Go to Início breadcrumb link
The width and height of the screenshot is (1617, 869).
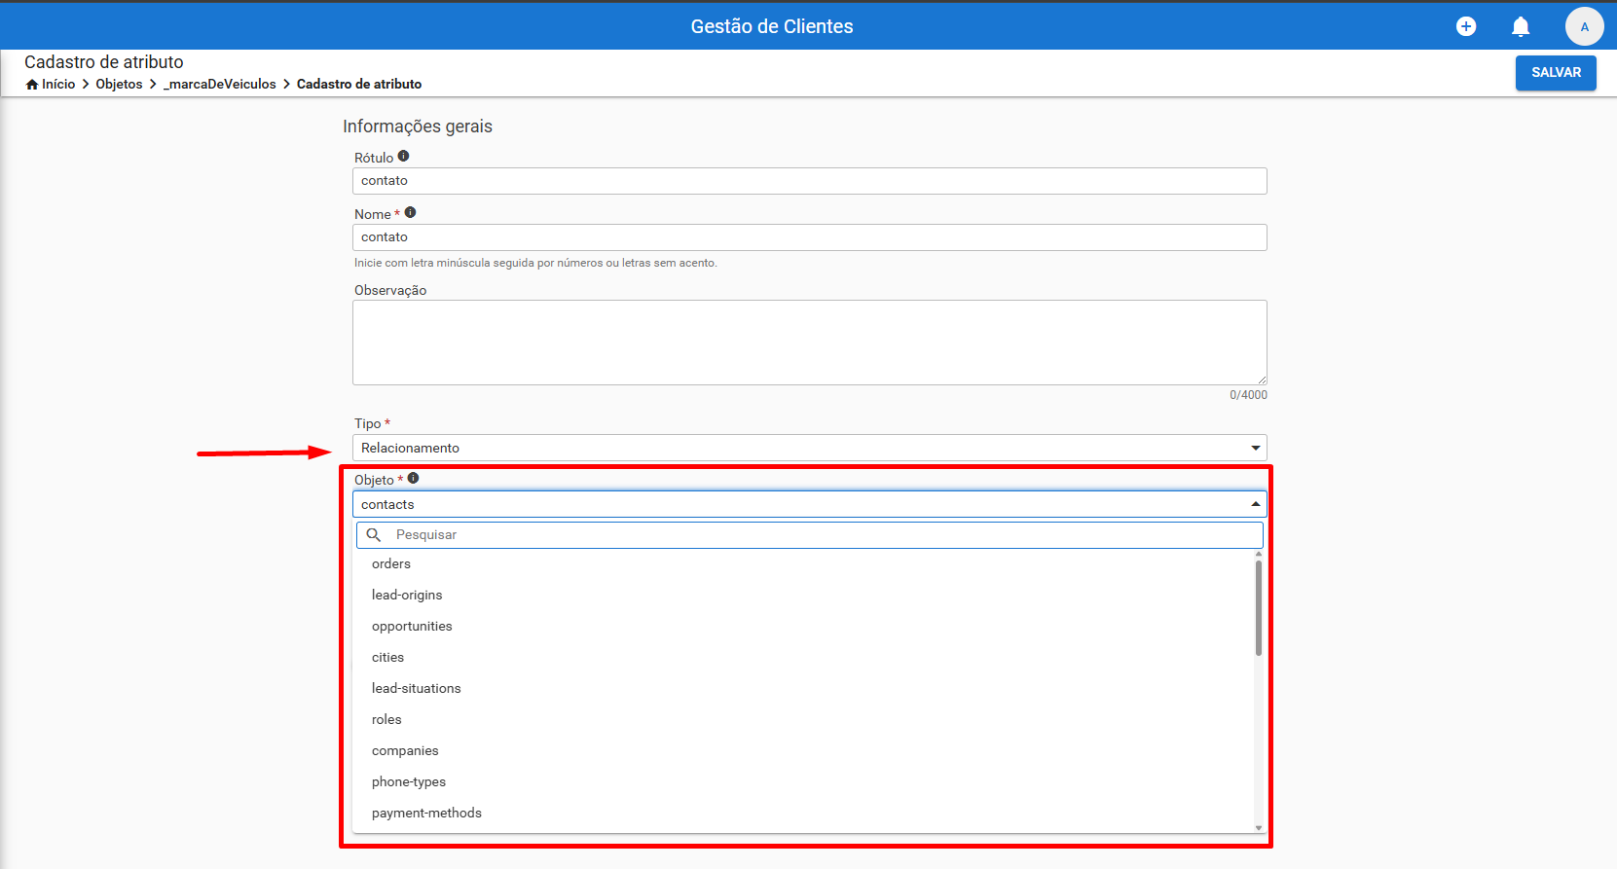[x=58, y=85]
